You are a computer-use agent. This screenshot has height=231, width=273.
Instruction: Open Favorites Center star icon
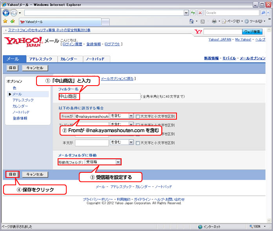tap(5, 21)
